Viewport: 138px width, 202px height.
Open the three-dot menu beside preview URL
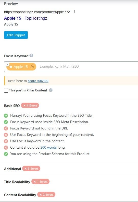(x=74, y=12)
